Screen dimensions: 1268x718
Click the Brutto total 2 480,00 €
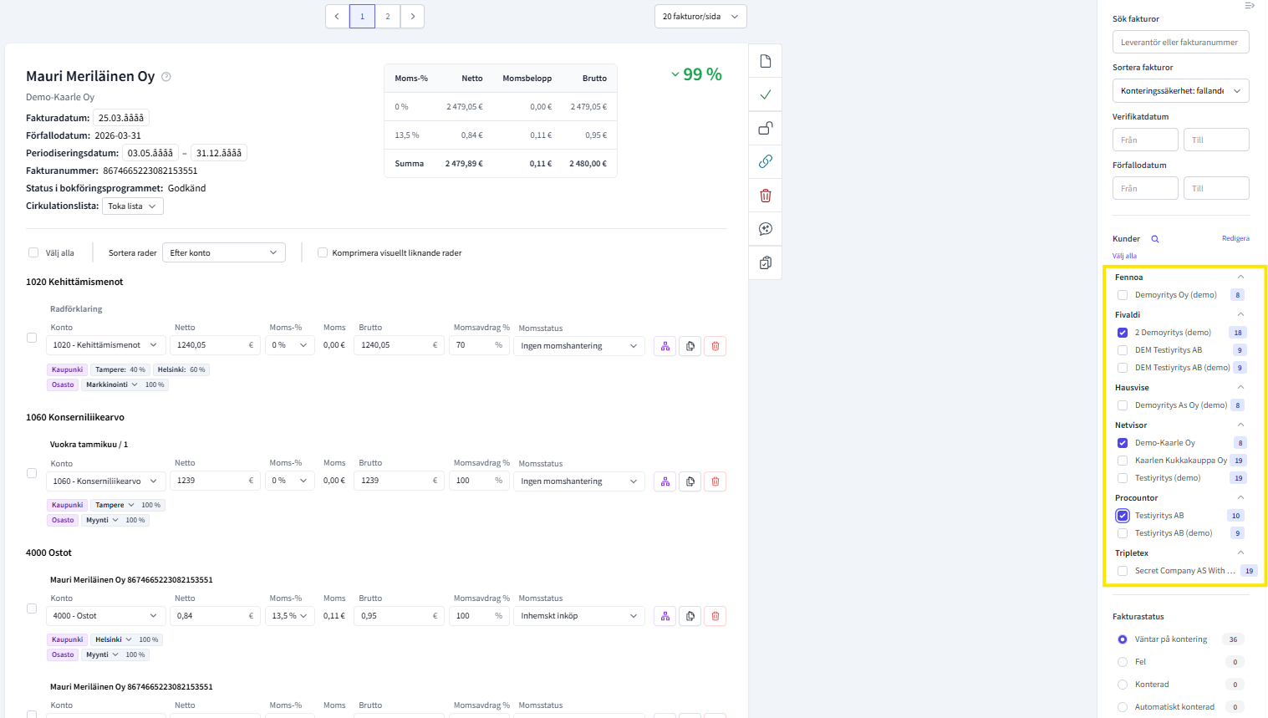tap(588, 164)
